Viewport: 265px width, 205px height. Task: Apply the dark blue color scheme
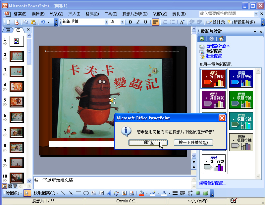click(x=241, y=79)
